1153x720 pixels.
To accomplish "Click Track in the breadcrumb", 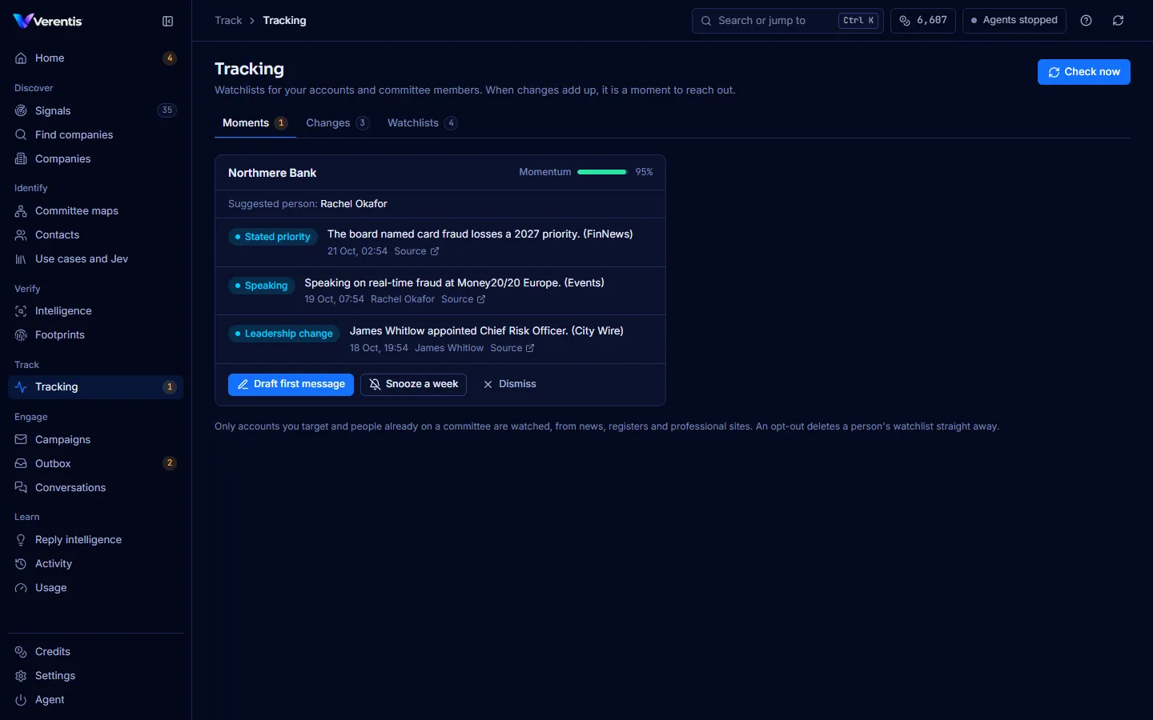I will (228, 21).
